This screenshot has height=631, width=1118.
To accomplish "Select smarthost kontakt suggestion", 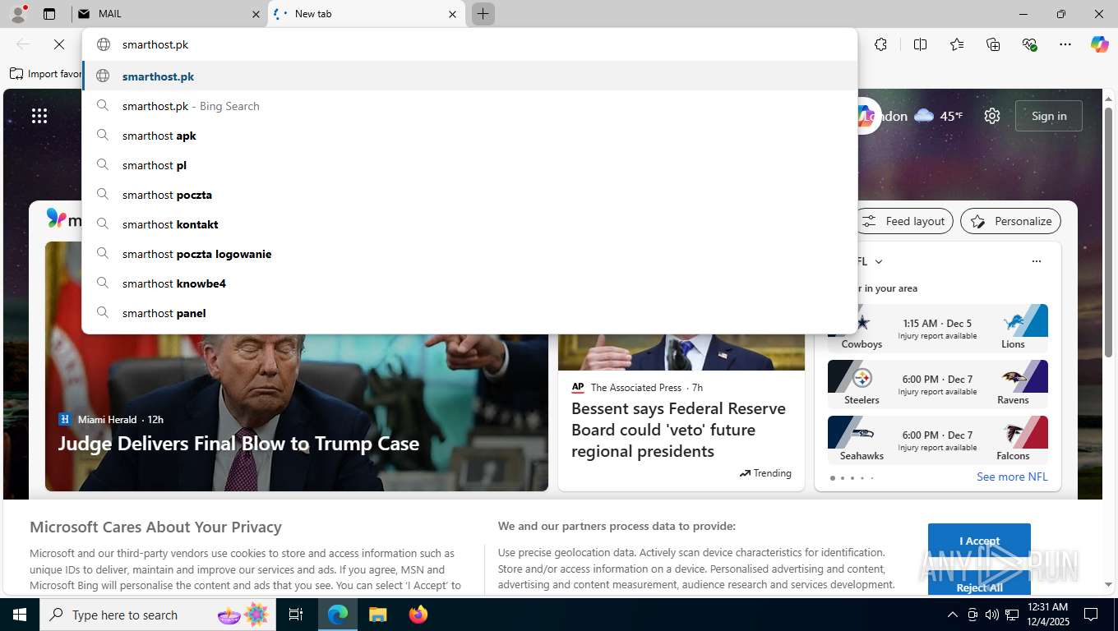I will [x=469, y=224].
